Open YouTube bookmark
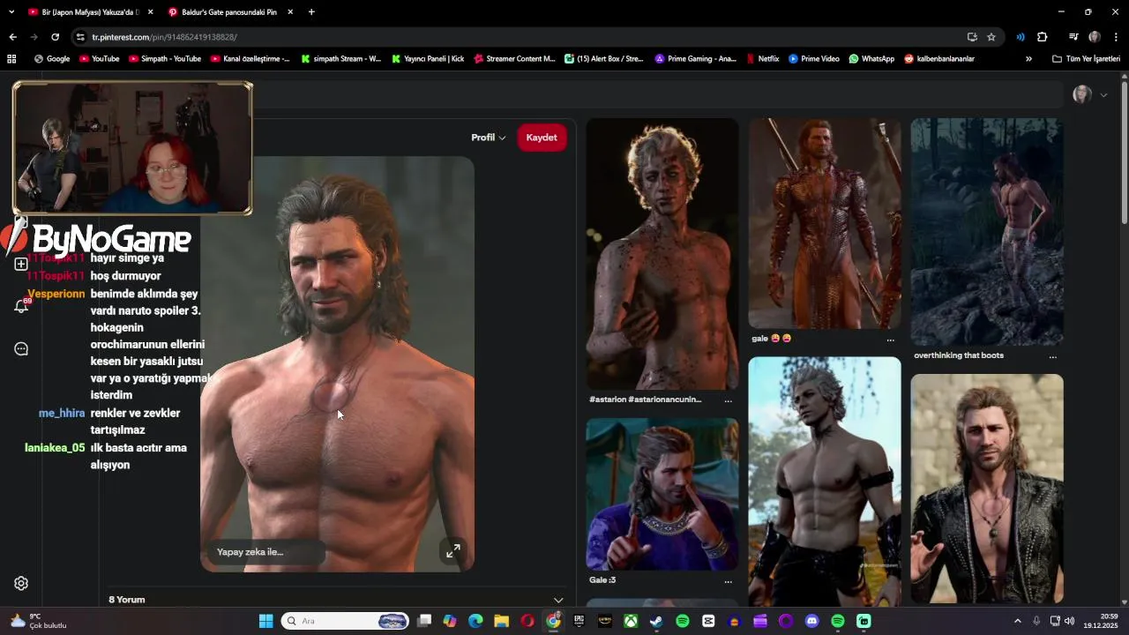The height and width of the screenshot is (635, 1129). (x=100, y=59)
